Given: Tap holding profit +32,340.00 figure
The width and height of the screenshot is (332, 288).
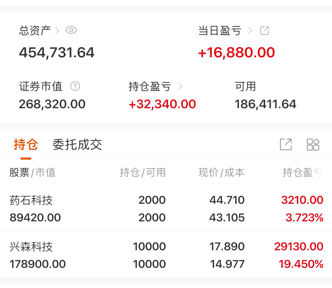Looking at the screenshot, I should 162,104.
